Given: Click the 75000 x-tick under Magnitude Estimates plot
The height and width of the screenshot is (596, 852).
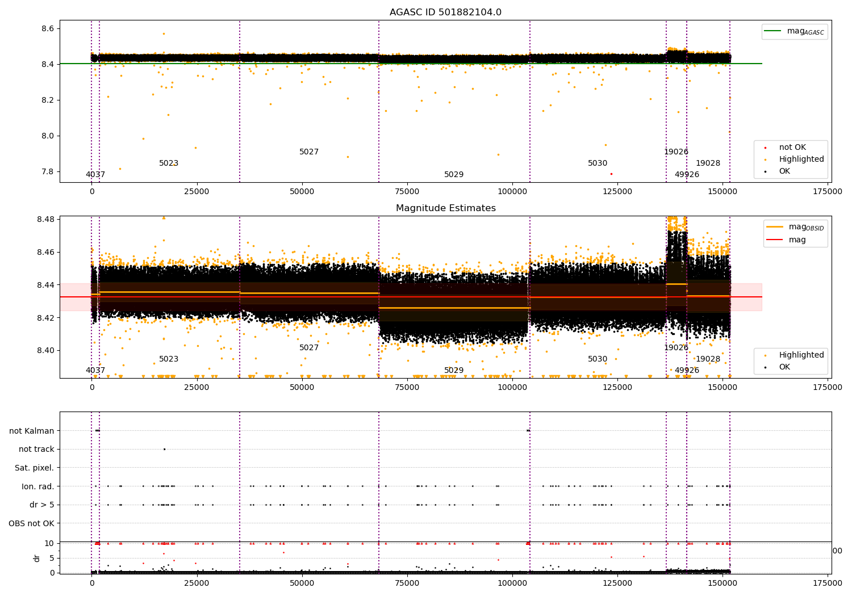Looking at the screenshot, I should point(407,388).
